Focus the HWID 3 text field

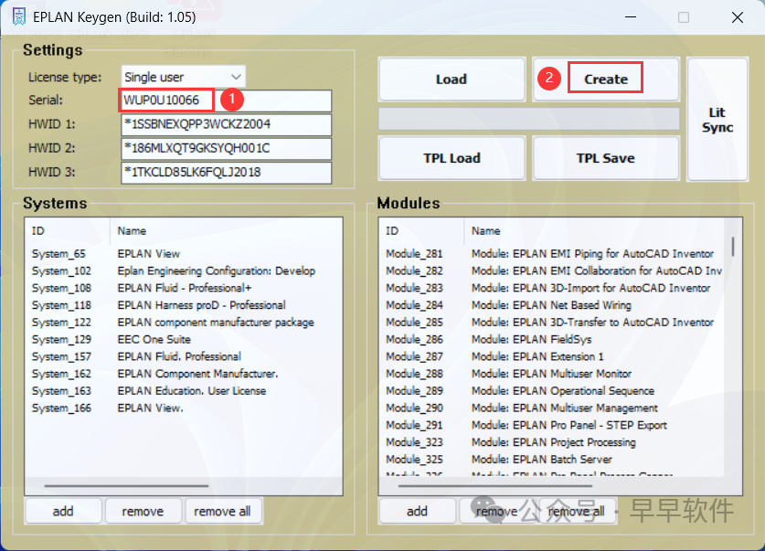226,172
